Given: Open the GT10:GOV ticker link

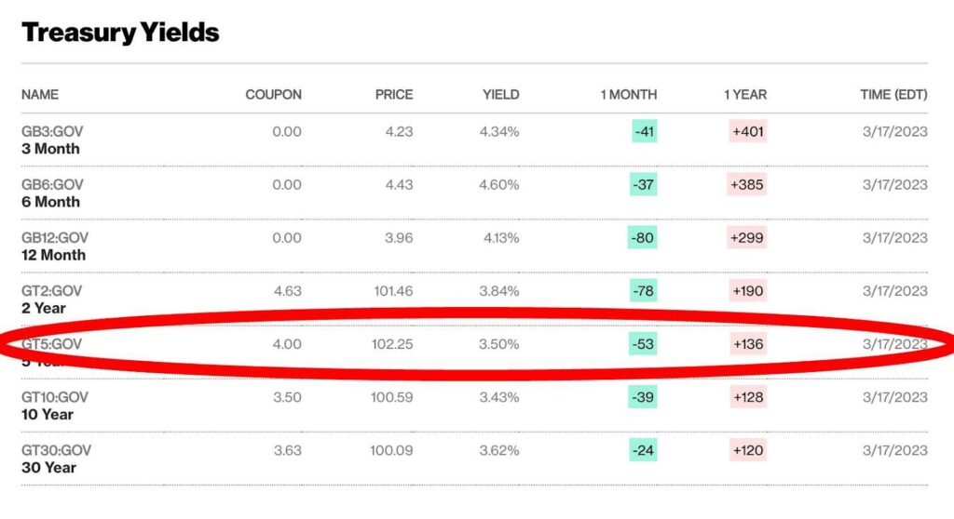Looking at the screenshot, I should tap(56, 397).
